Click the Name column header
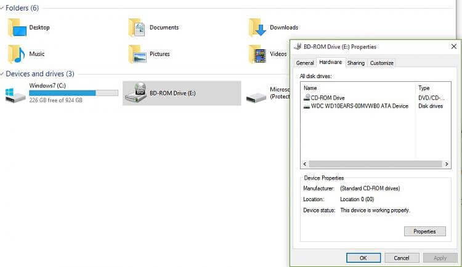 [357, 88]
